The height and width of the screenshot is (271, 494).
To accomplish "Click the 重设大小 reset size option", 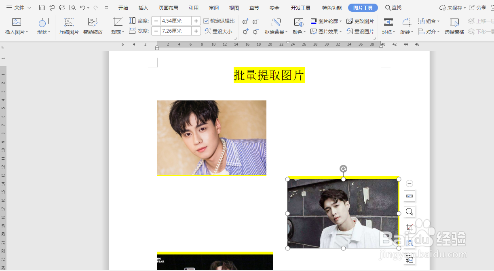I will point(220,31).
